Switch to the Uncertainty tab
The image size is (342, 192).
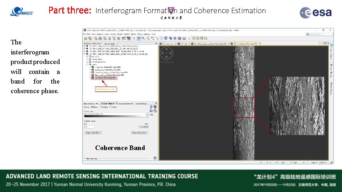(126, 103)
